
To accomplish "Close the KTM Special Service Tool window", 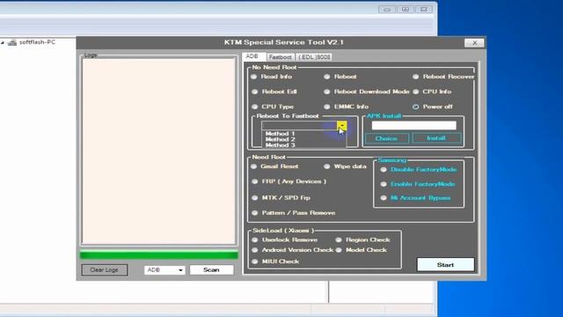I will (474, 43).
